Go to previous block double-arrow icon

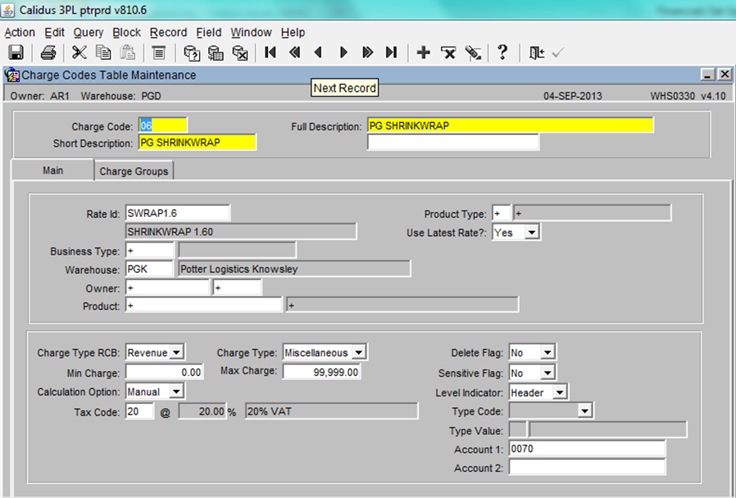coord(295,52)
